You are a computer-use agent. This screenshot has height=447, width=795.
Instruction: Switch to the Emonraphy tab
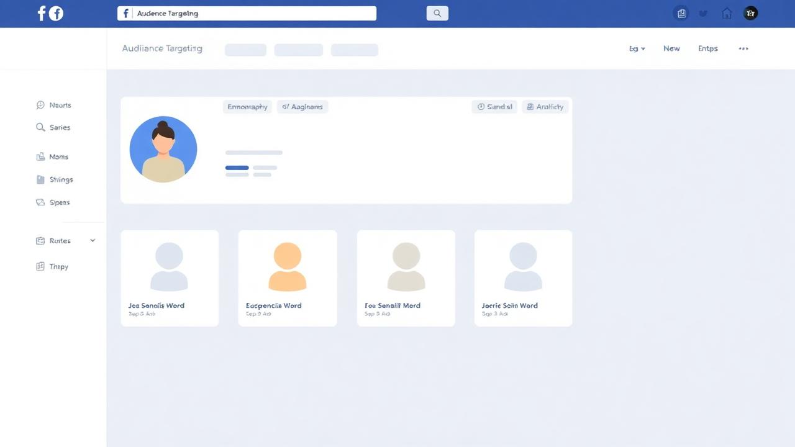point(247,107)
